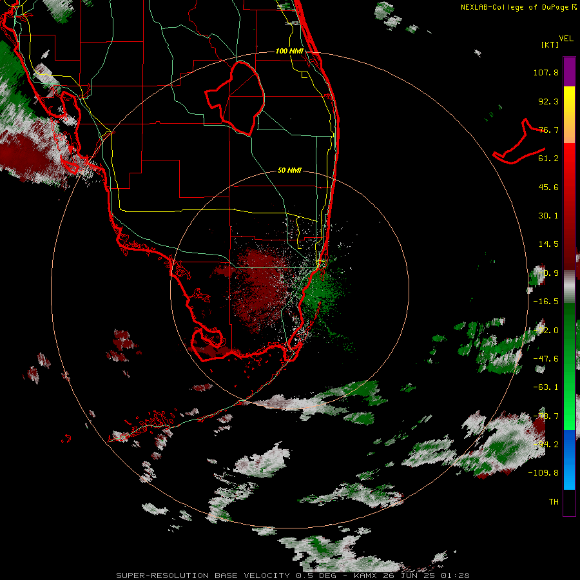The image size is (580, 580).
Task: Click the NEXLAB-College of DuPage label
Action: point(518,7)
